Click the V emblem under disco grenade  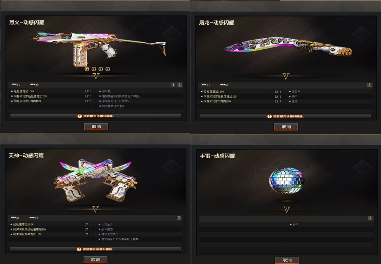point(287,210)
